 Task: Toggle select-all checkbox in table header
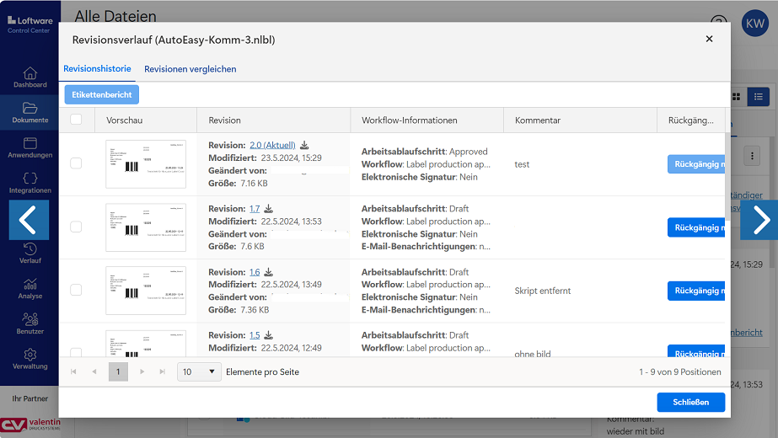(x=76, y=120)
